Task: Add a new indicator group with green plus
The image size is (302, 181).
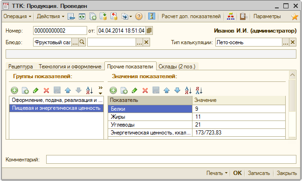Action: pyautogui.click(x=14, y=90)
